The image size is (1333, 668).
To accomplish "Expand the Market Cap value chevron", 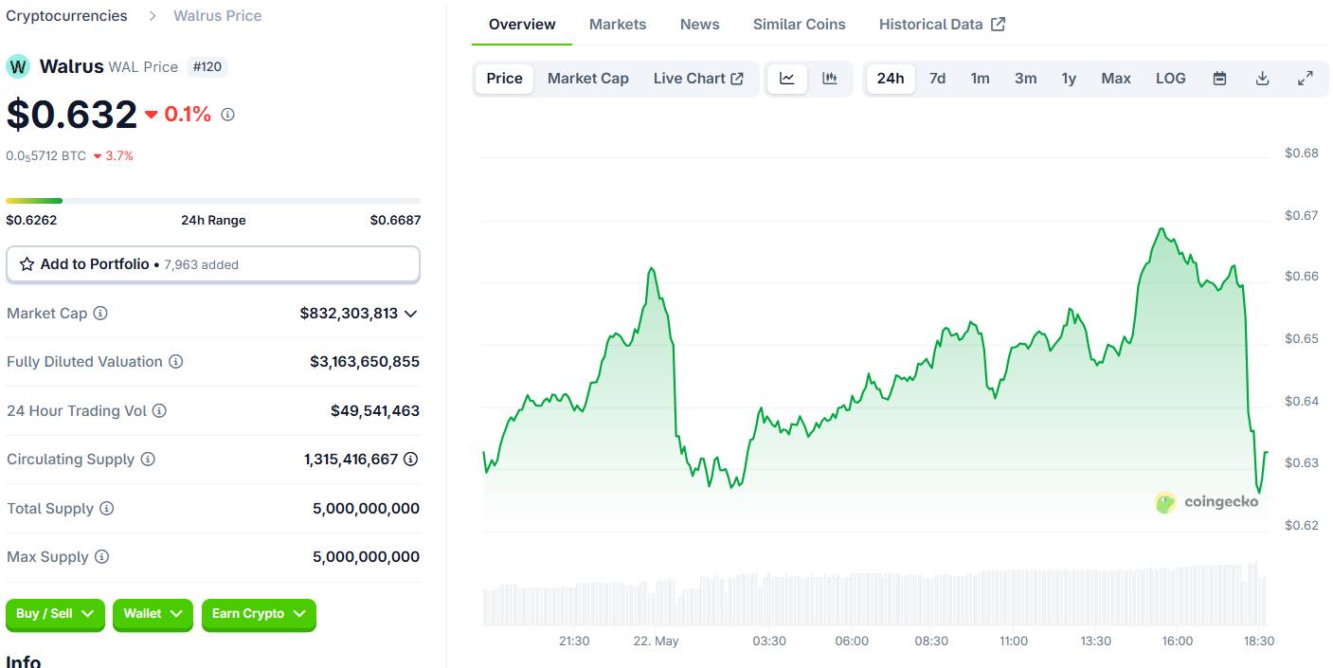I will click(x=410, y=314).
